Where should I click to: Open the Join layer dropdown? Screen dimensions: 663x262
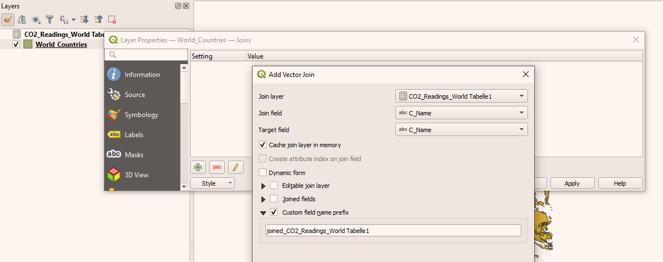click(x=461, y=96)
